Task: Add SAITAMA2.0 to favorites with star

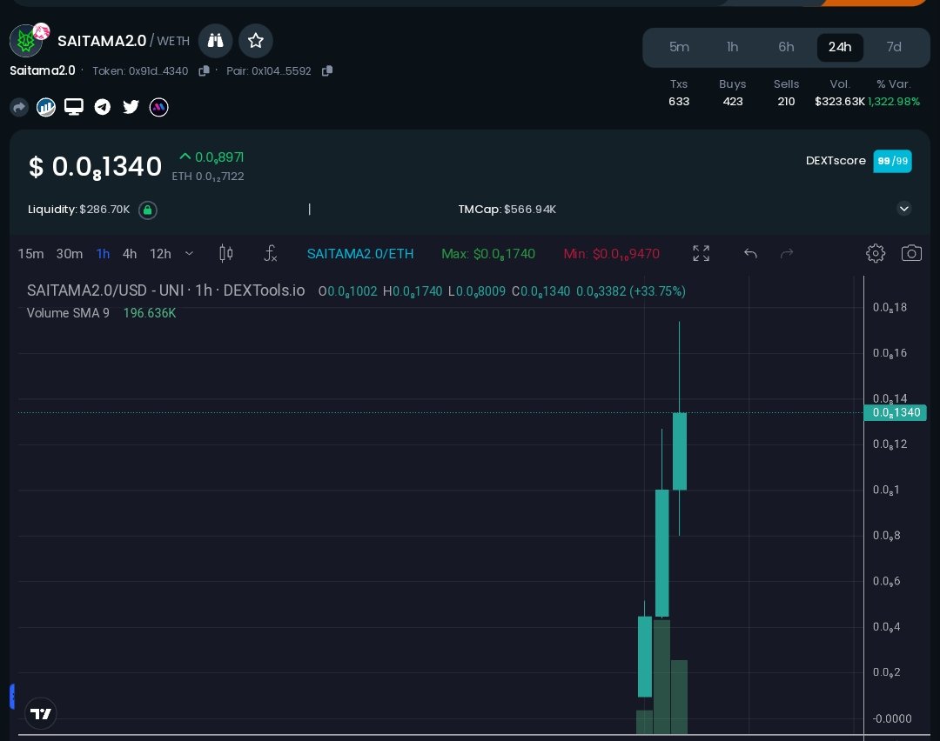Action: tap(256, 41)
